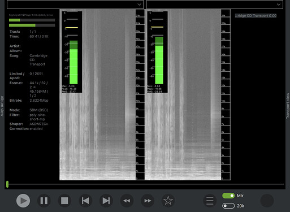
Task: Click the left channel spectrogram display
Action: [x=97, y=94]
